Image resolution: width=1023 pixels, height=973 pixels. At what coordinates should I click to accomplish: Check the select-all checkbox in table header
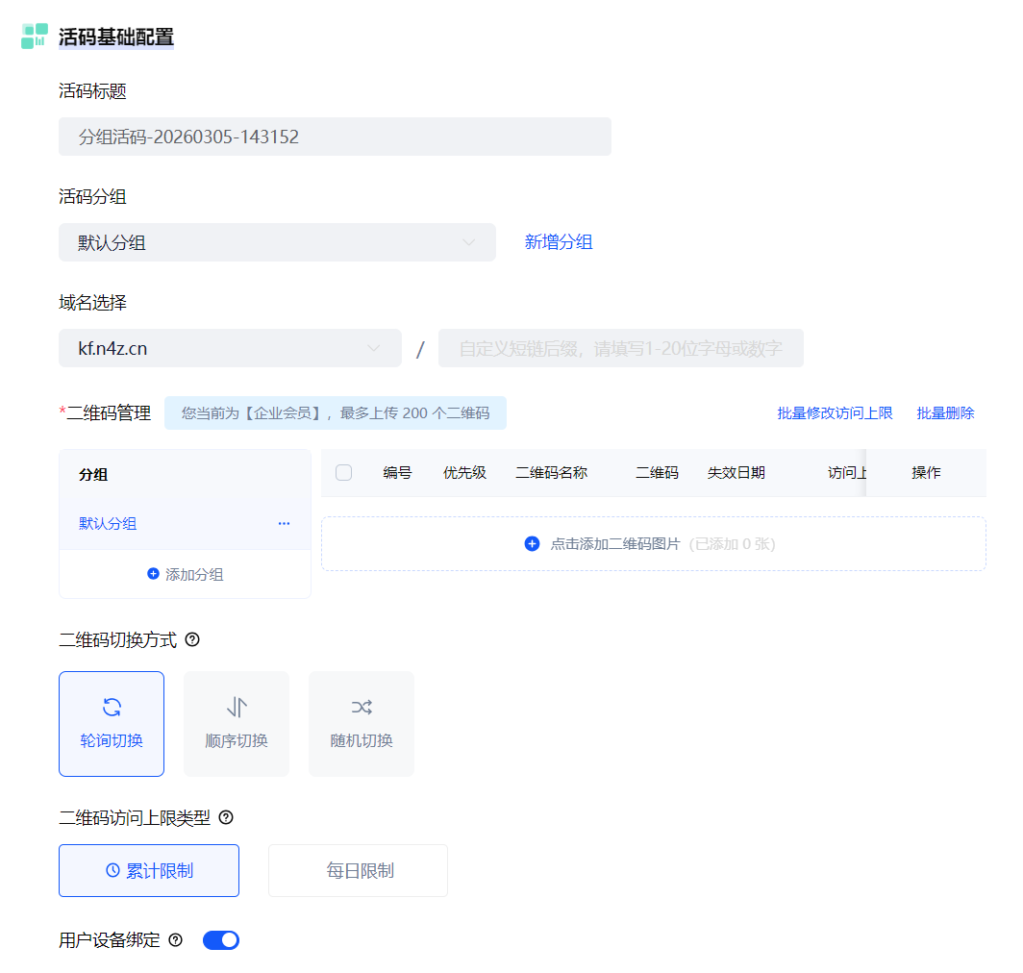343,472
